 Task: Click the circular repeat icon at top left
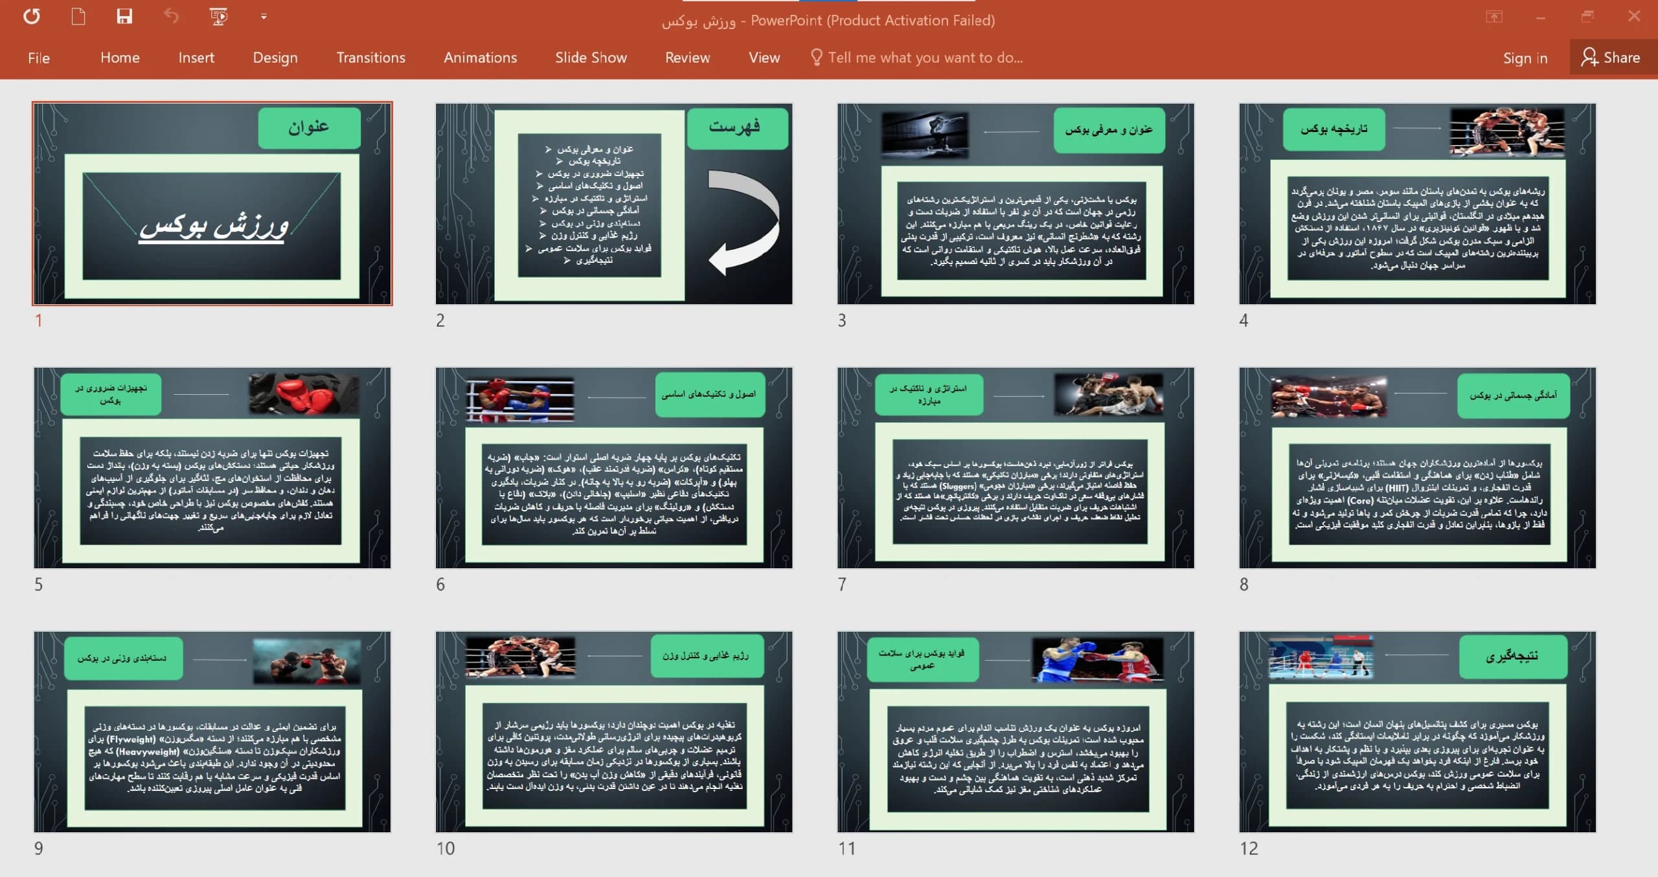point(32,16)
